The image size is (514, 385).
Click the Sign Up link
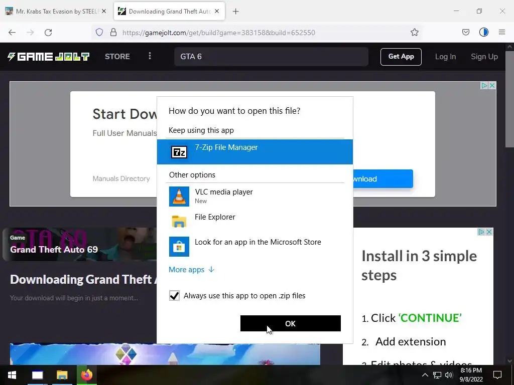(x=484, y=57)
